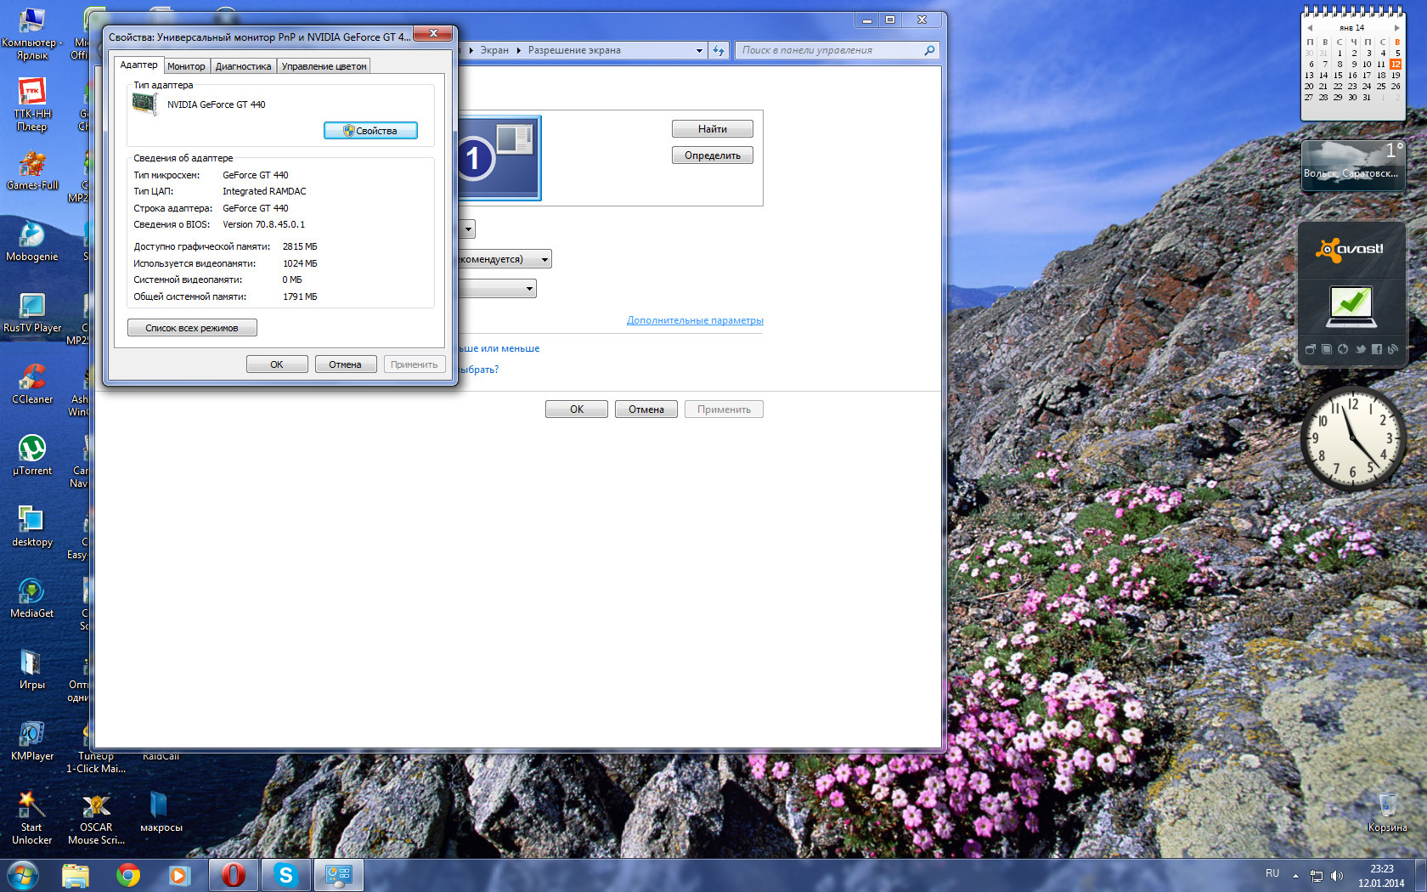Click avast gadget Facebook icon
Screen dimensions: 1427x892
click(1376, 349)
